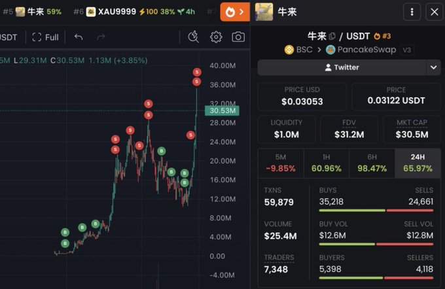The width and height of the screenshot is (445, 289).
Task: Open chart settings gear
Action: (x=216, y=37)
